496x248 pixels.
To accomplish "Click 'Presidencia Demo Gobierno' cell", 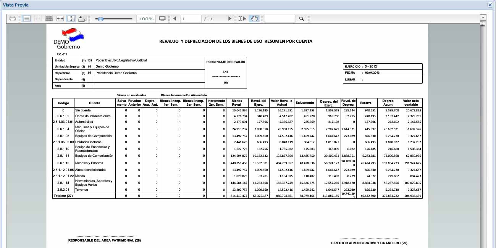I will coord(116,73).
